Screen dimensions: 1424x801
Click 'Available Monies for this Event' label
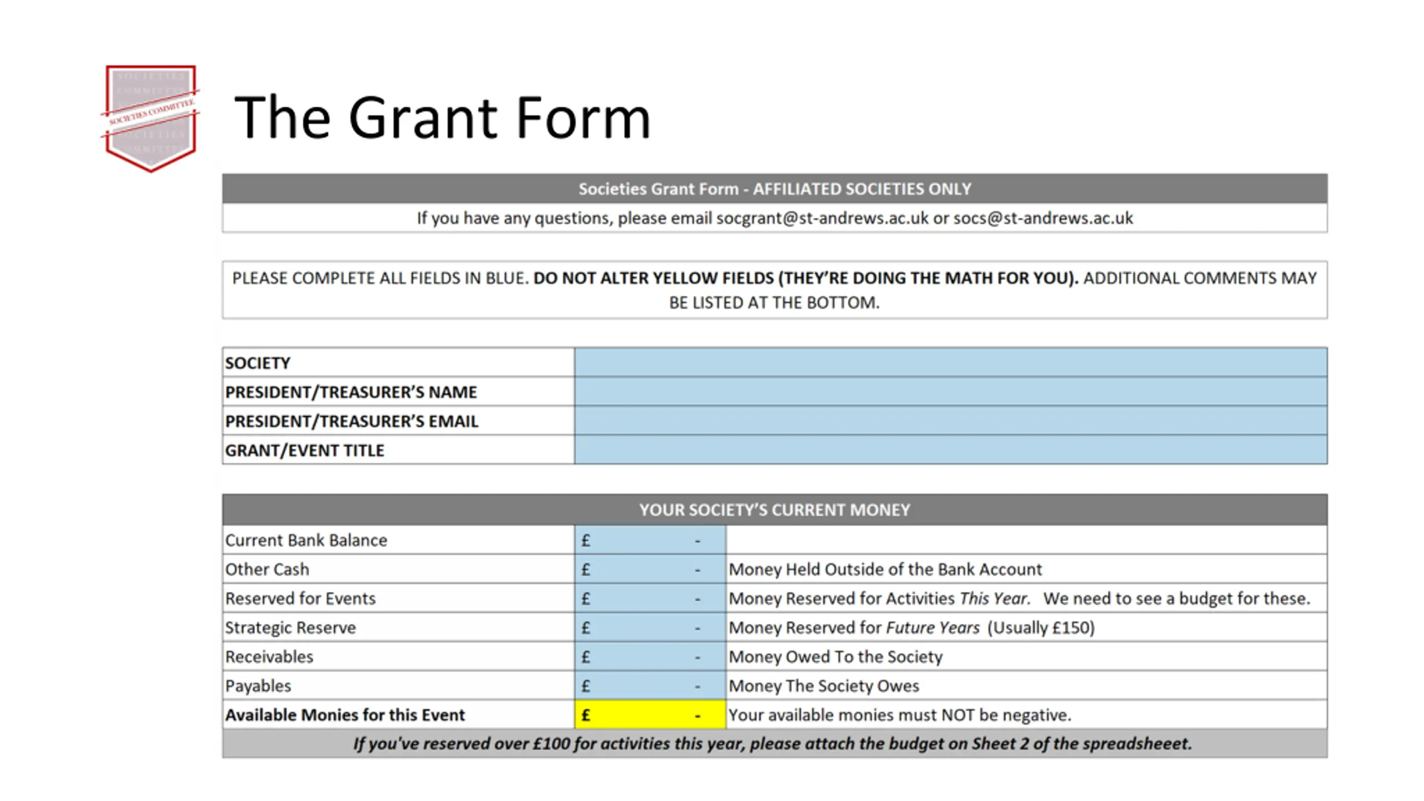pyautogui.click(x=345, y=715)
